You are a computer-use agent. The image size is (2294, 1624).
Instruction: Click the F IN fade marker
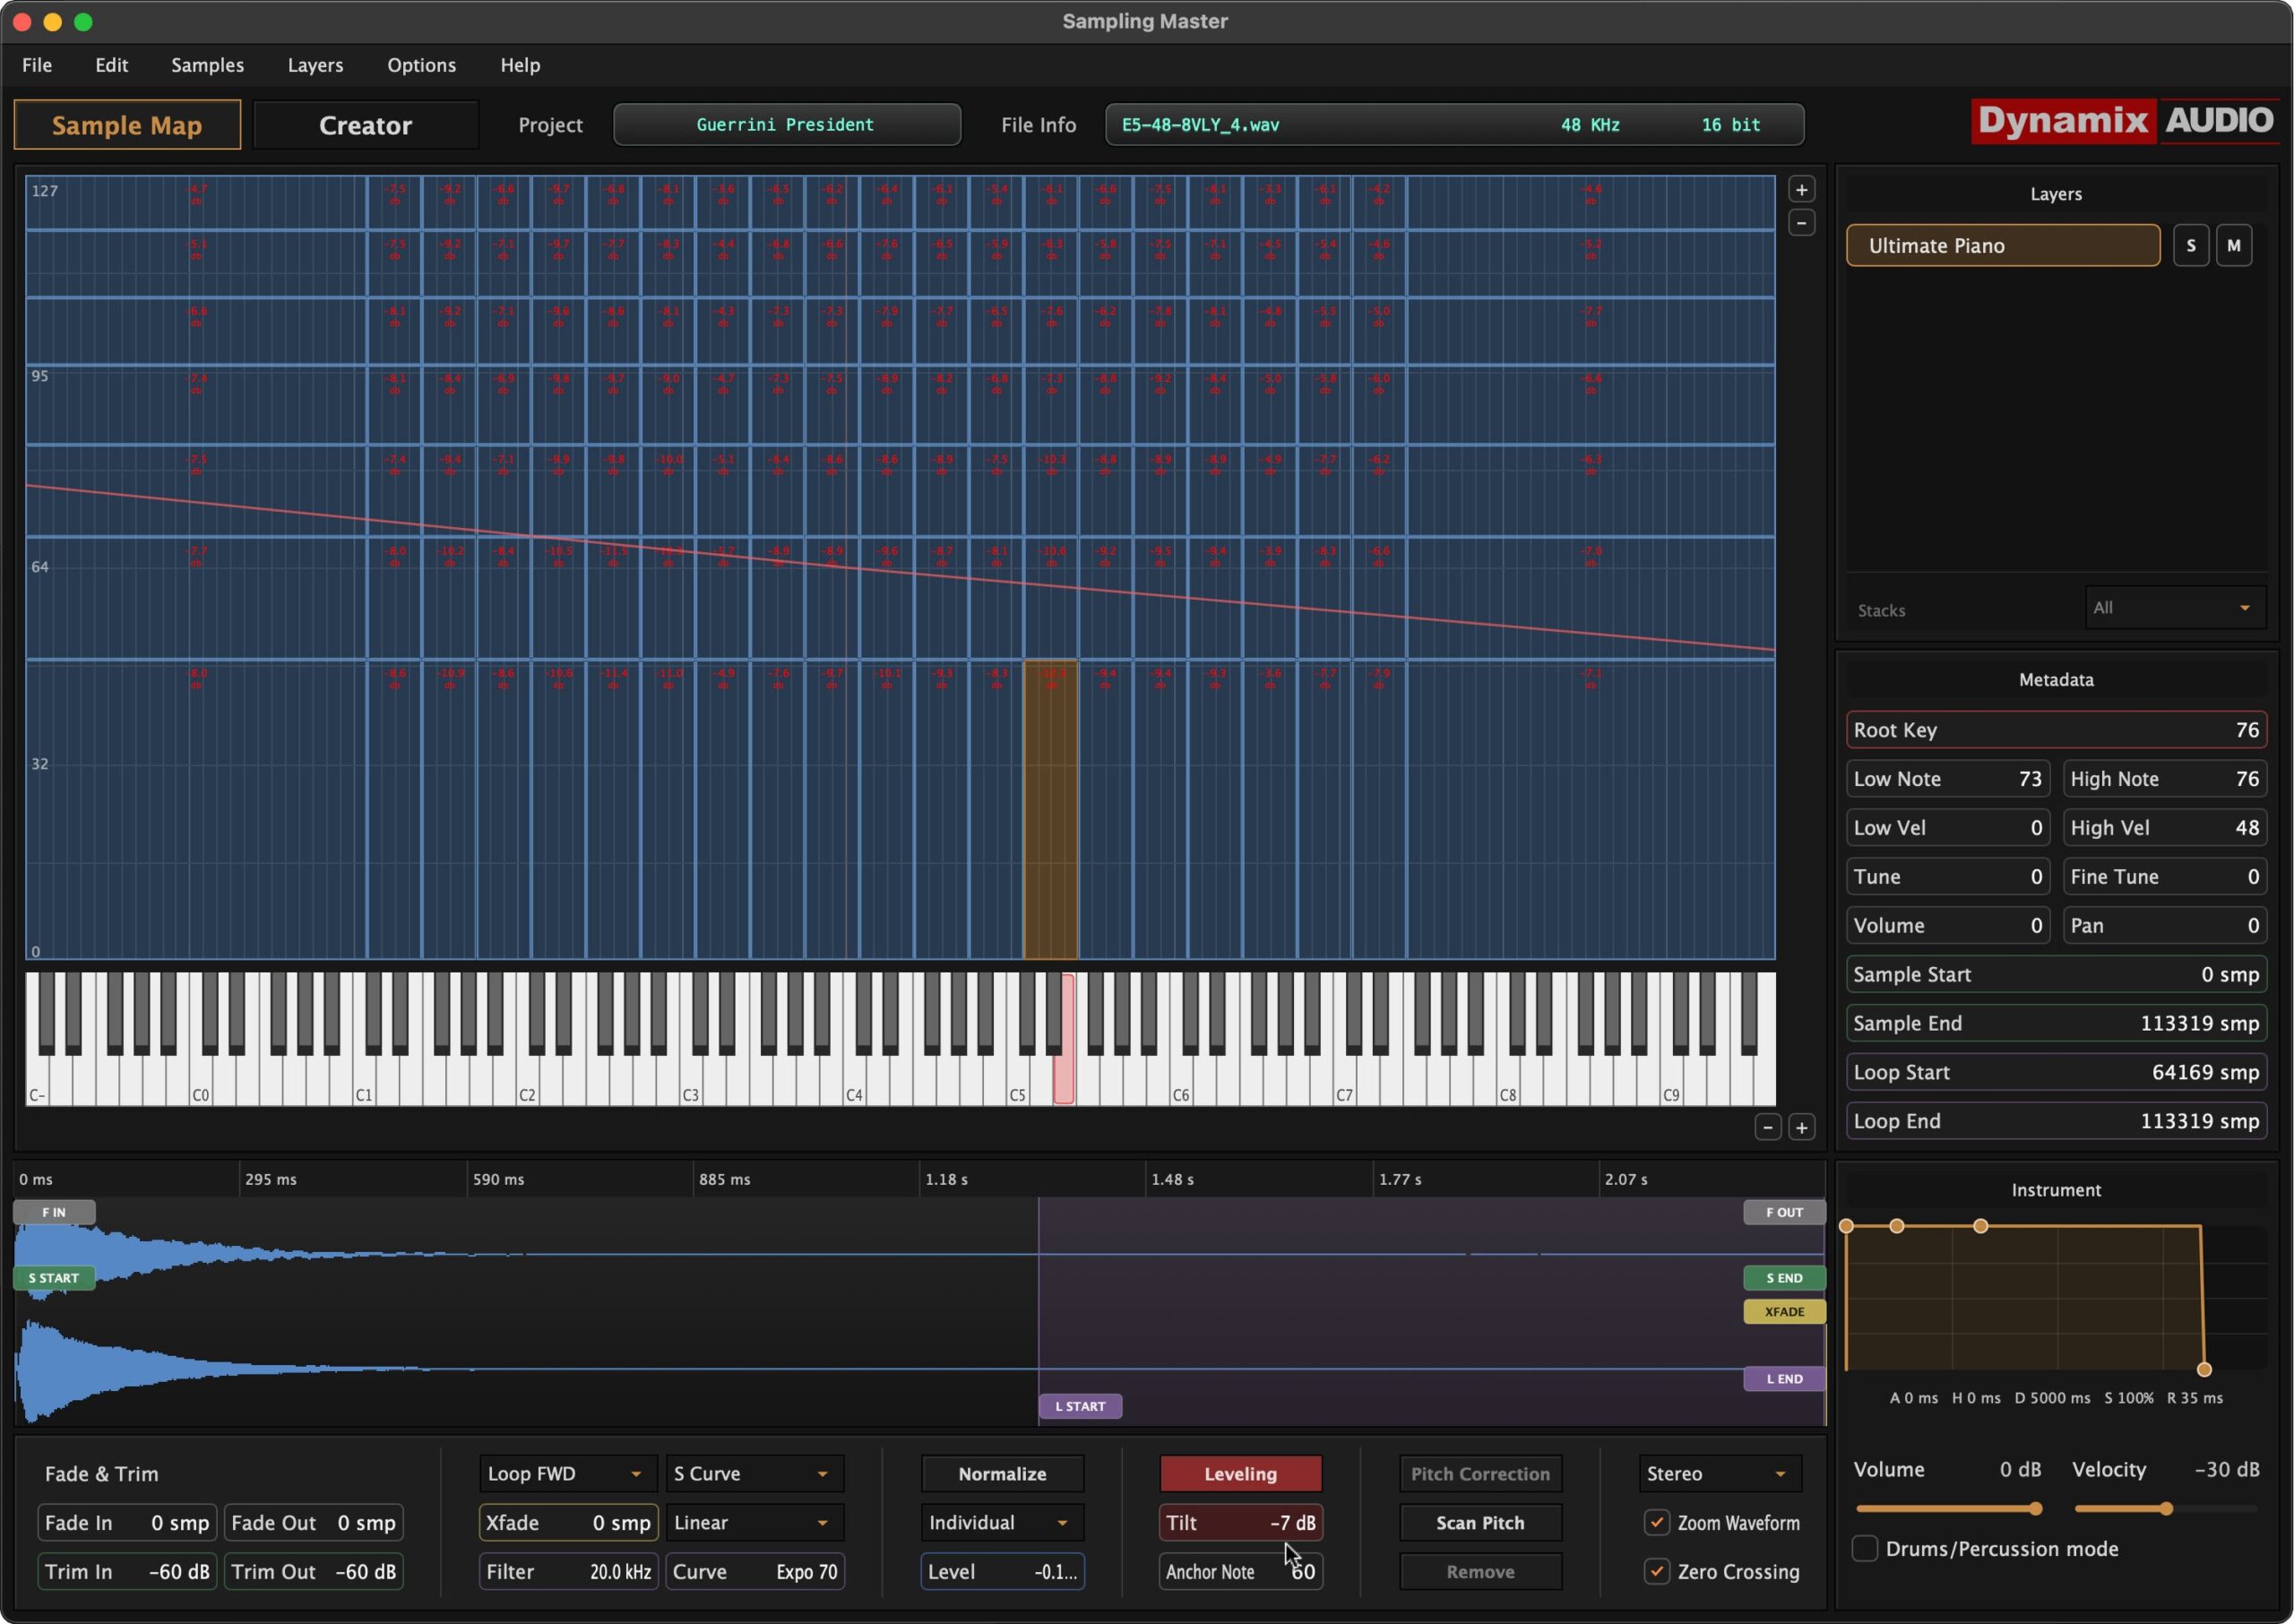click(x=54, y=1212)
